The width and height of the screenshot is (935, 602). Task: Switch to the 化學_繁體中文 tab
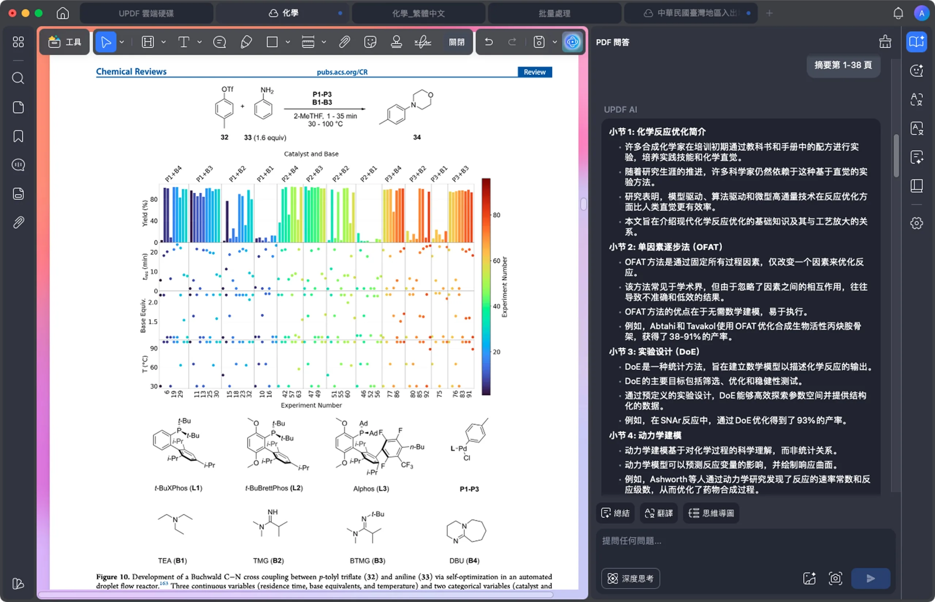click(418, 13)
